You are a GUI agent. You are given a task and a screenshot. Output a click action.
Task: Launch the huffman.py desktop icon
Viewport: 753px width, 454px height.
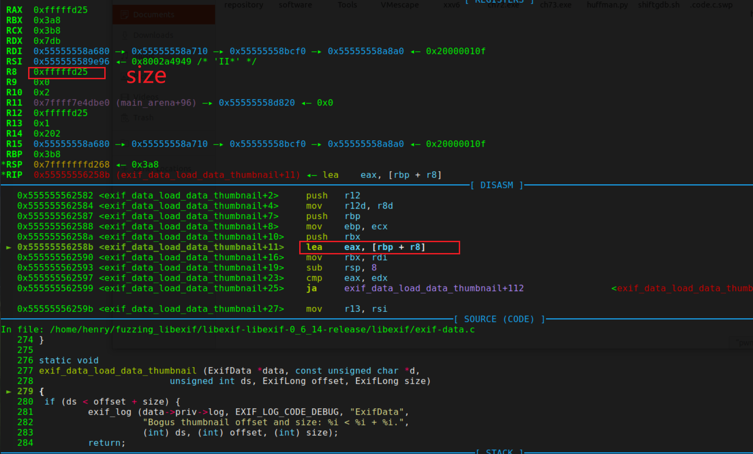(x=607, y=5)
